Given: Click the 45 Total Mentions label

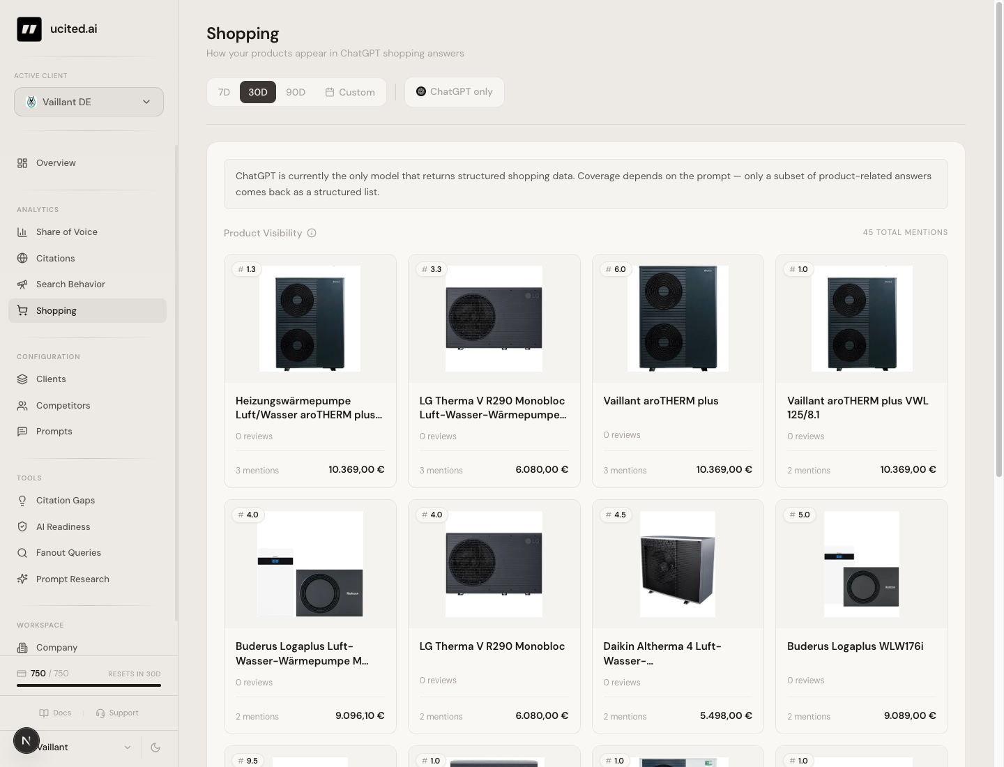Looking at the screenshot, I should tap(905, 233).
